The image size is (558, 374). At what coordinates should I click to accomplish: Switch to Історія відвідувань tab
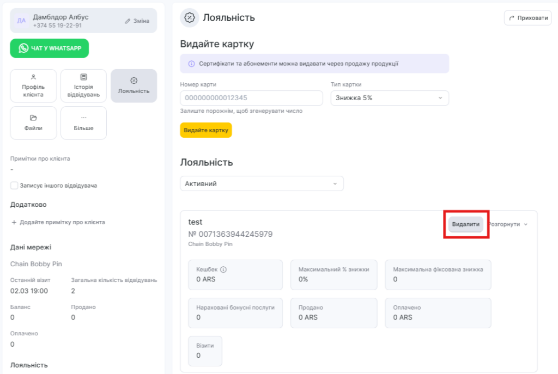pos(83,85)
